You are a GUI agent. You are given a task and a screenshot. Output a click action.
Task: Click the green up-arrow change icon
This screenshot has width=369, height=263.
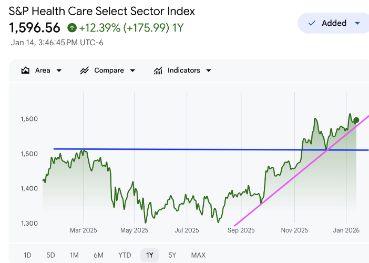pos(72,27)
